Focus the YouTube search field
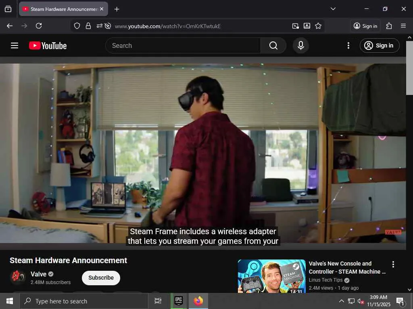Image resolution: width=413 pixels, height=309 pixels. [183, 45]
